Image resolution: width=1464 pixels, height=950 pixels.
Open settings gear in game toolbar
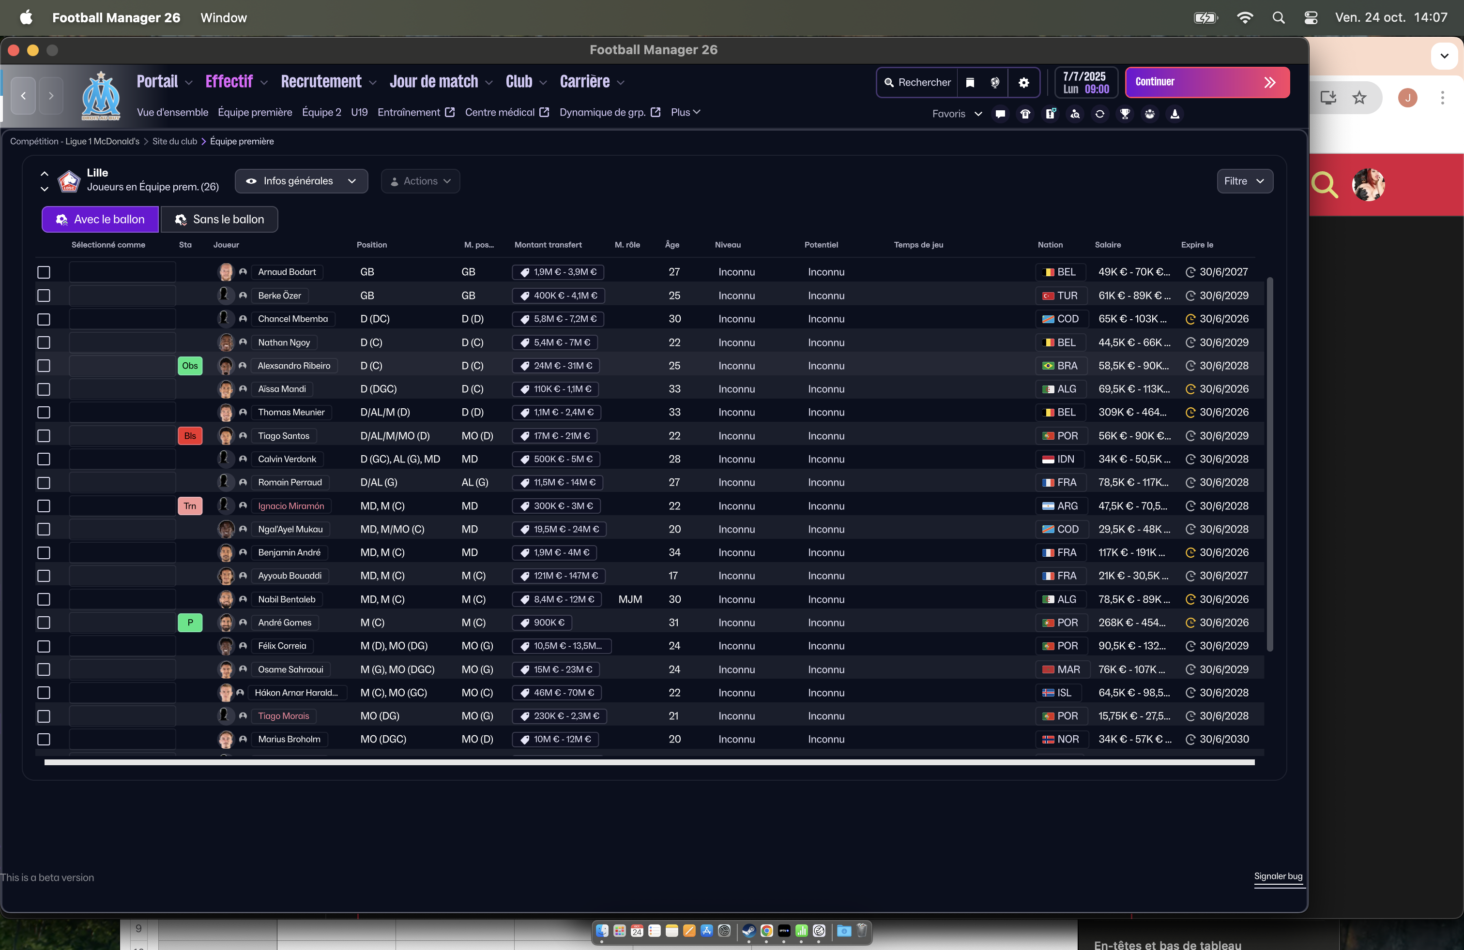pos(1023,82)
